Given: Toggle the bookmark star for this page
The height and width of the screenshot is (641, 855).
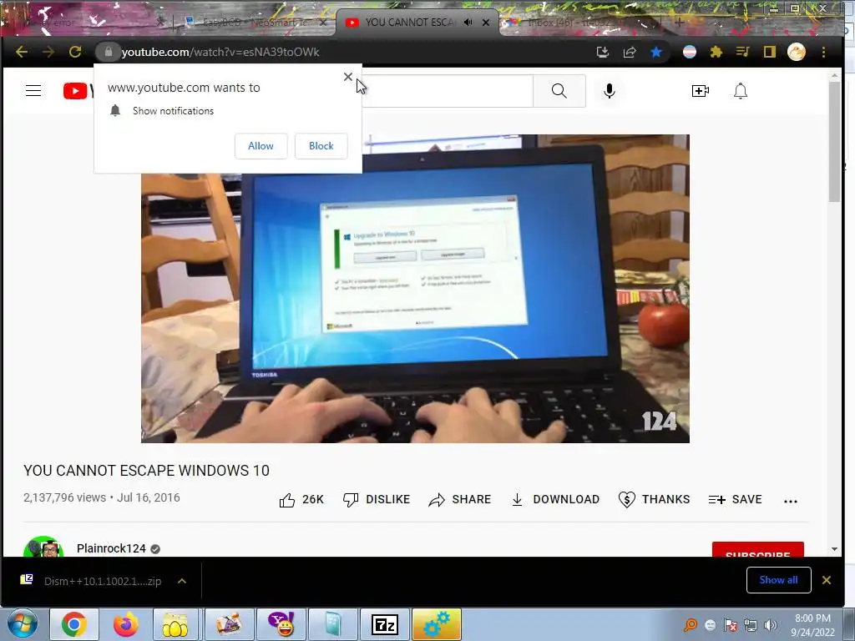Looking at the screenshot, I should click(x=656, y=52).
